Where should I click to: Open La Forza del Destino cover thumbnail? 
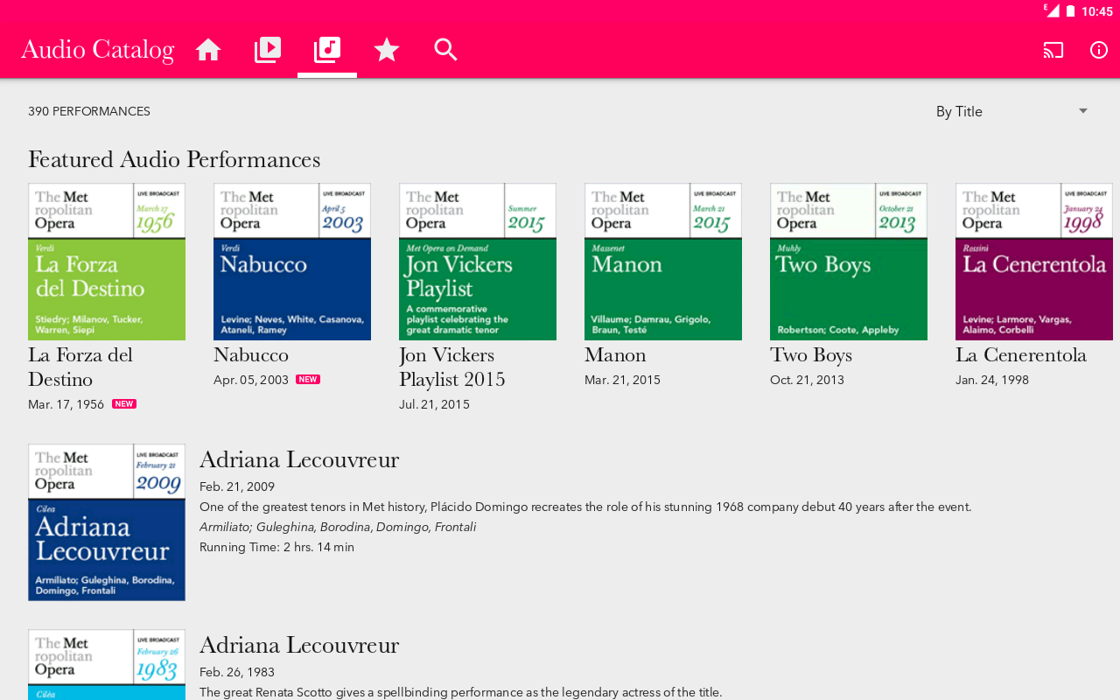tap(107, 262)
